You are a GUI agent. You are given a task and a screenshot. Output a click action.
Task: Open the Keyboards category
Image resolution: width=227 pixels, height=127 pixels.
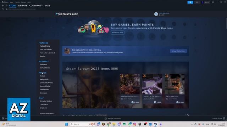[x=43, y=64]
